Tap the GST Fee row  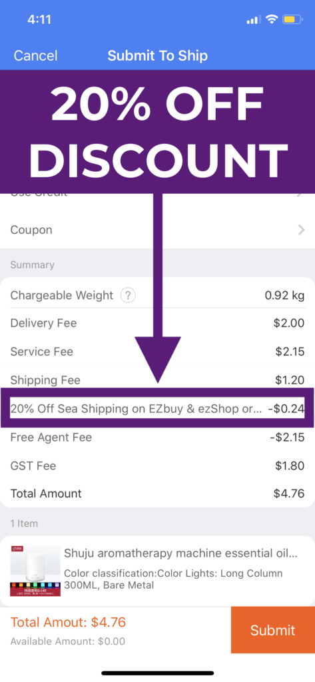coord(157,466)
